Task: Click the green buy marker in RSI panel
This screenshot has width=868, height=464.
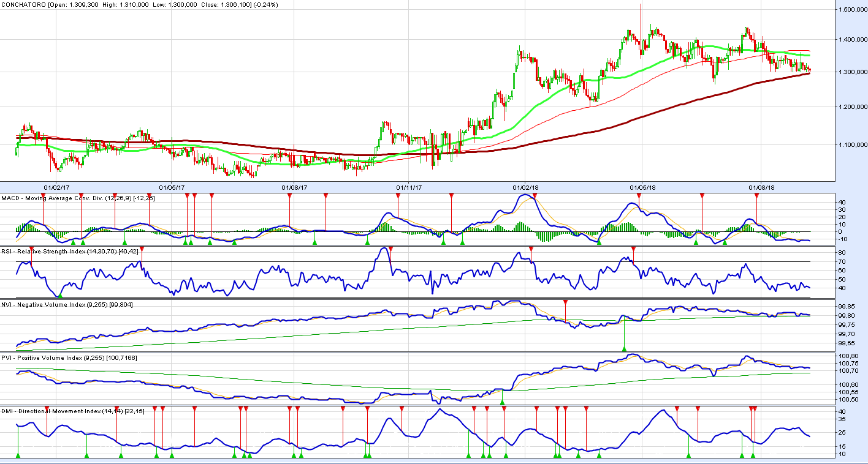Action: [60, 296]
